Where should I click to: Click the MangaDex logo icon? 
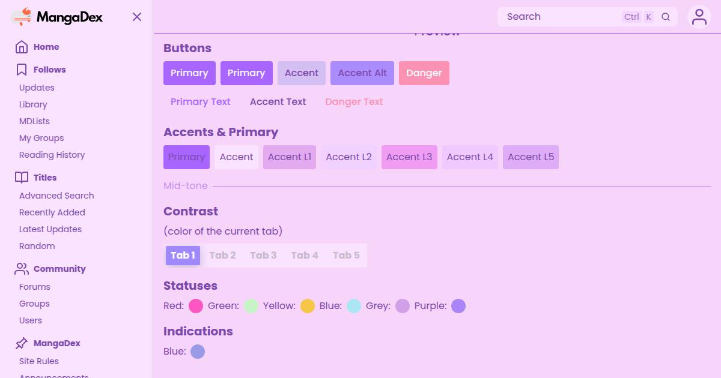(x=22, y=17)
